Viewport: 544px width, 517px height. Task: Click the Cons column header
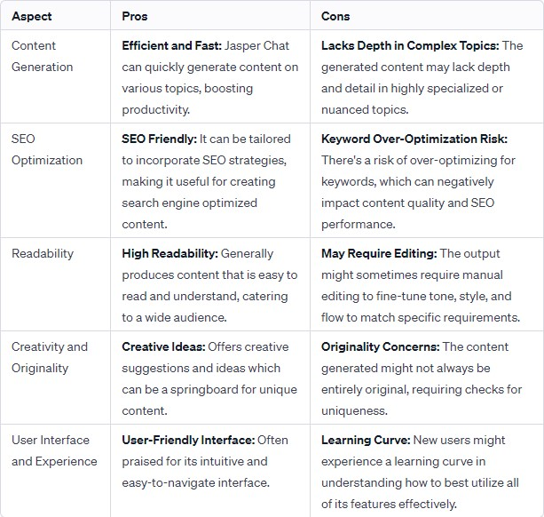tap(335, 16)
